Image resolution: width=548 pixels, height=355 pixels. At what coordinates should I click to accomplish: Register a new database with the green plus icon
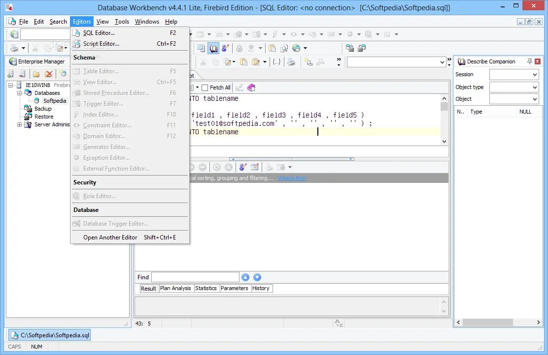coord(10,74)
